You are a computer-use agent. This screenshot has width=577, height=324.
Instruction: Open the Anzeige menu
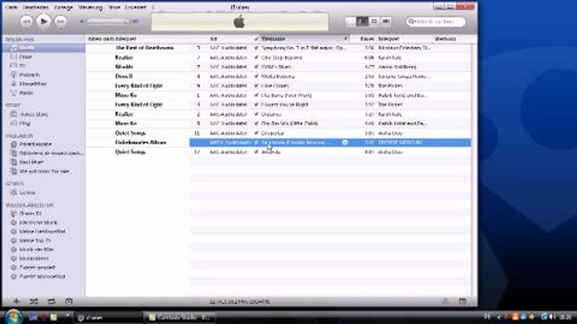[64, 8]
